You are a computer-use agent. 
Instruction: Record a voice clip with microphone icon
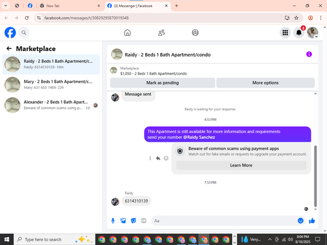click(x=113, y=221)
